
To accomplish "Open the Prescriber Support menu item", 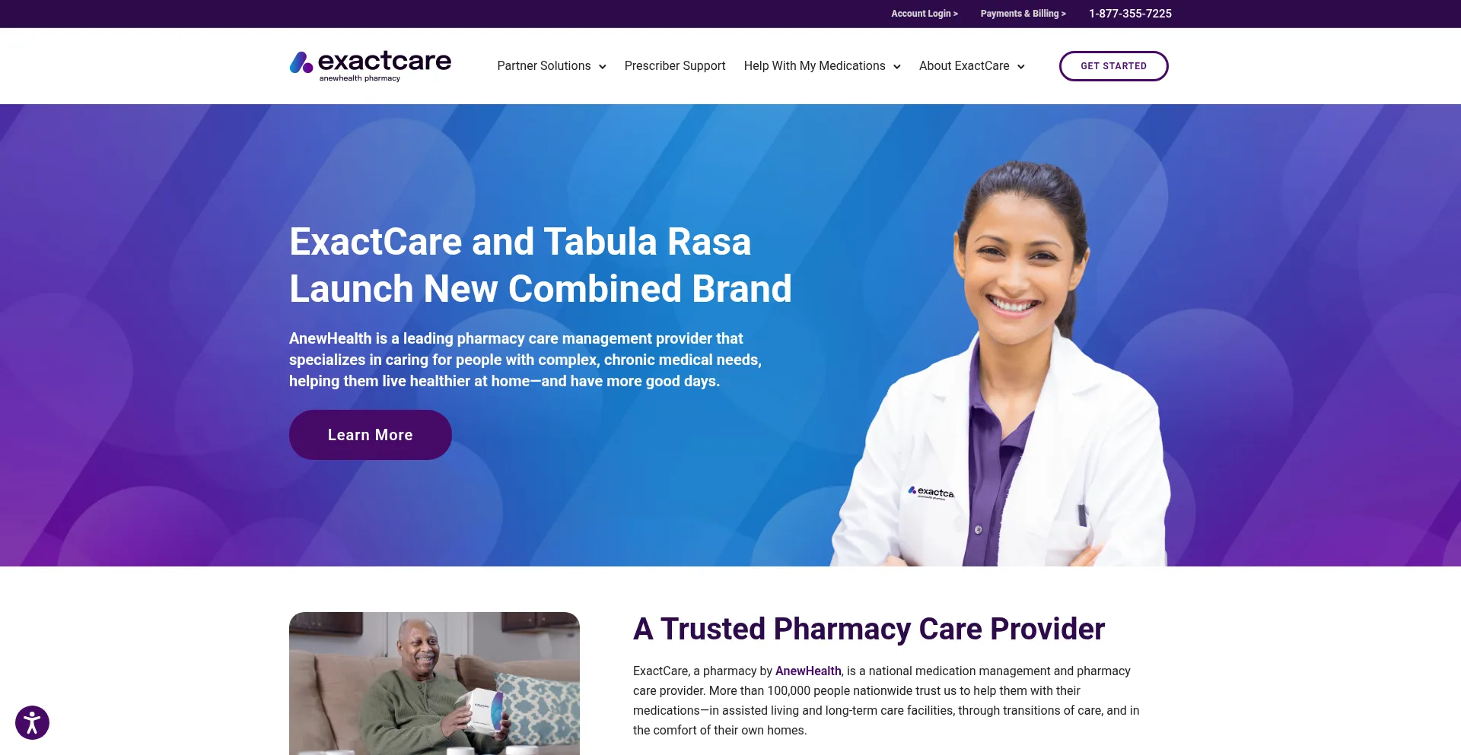I will [x=675, y=66].
